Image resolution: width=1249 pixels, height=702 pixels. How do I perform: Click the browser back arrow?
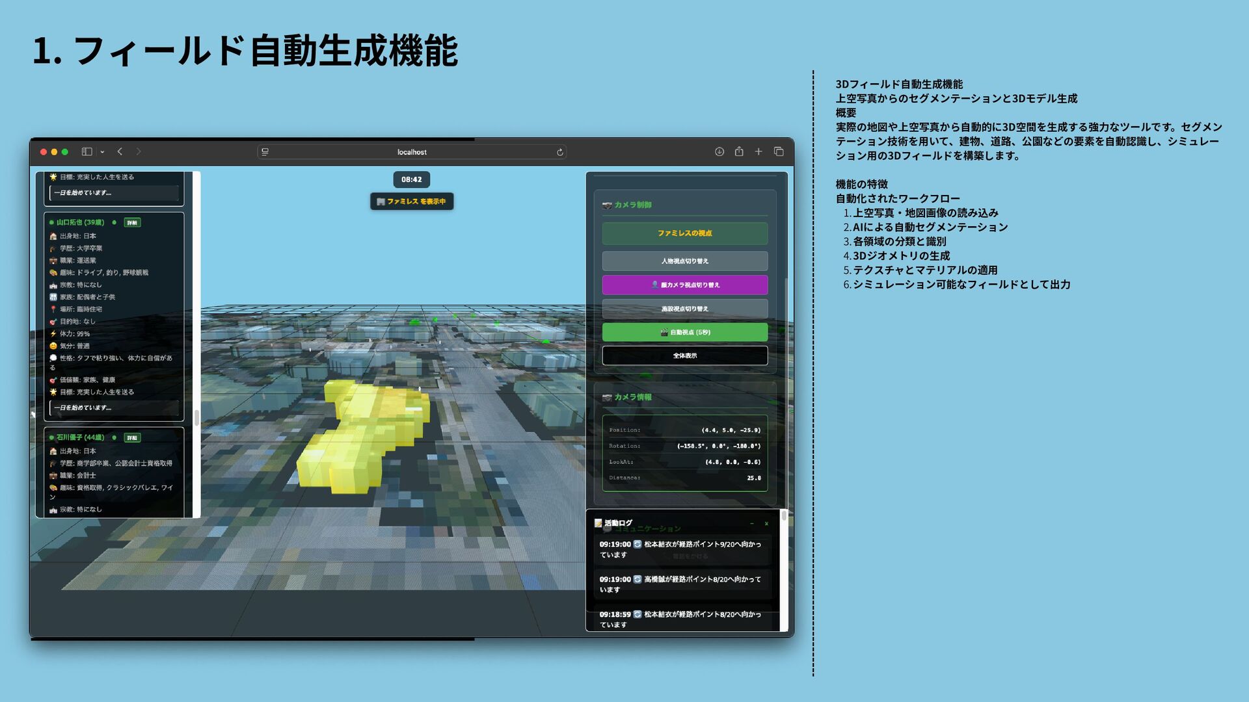[x=120, y=151]
